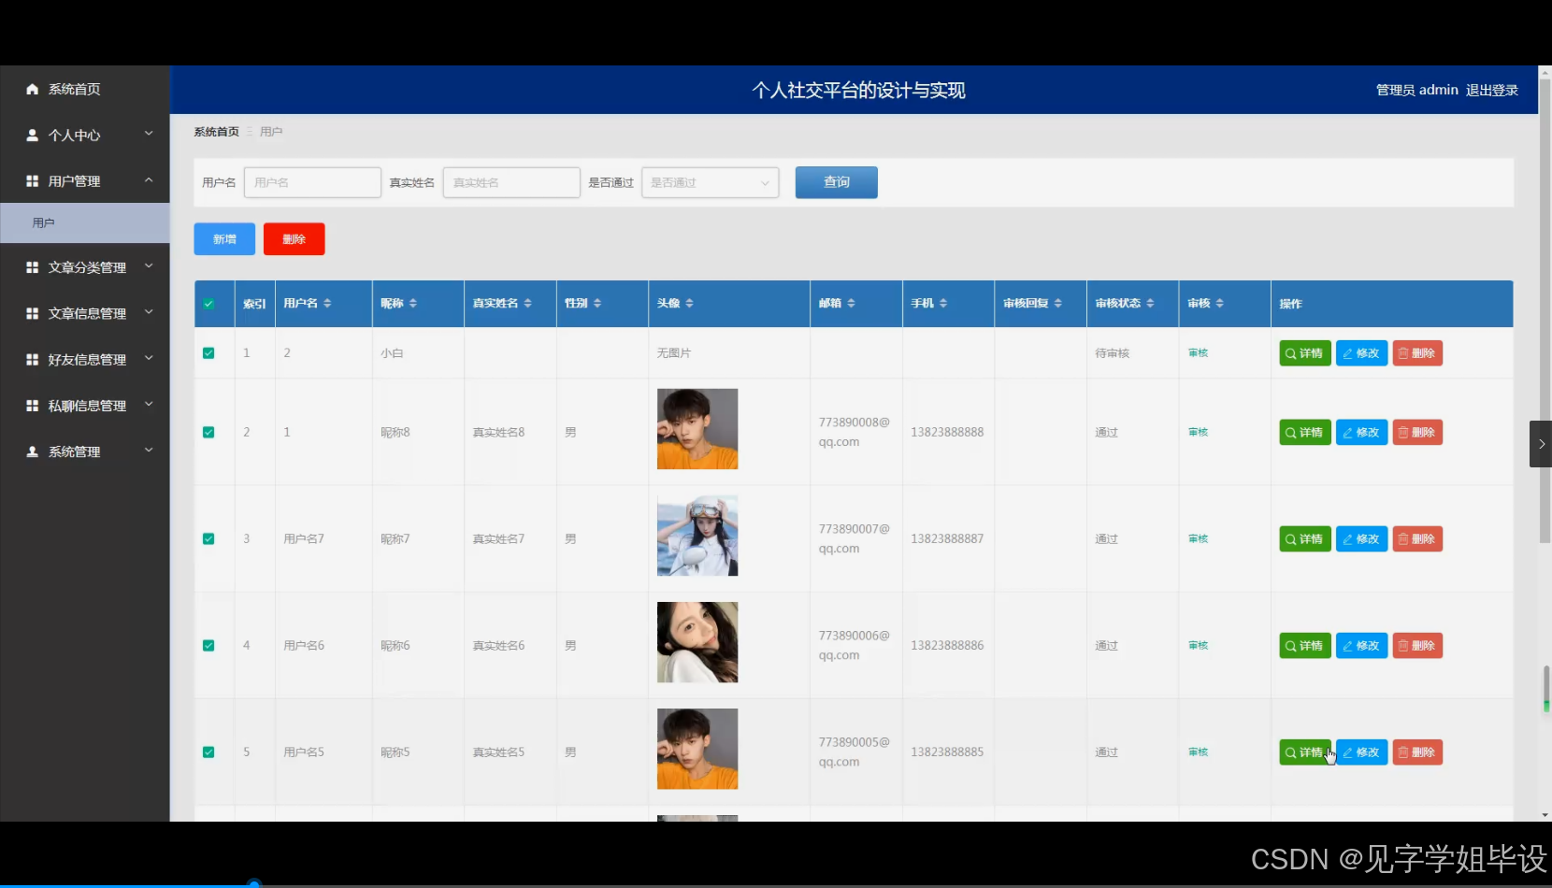
Task: Click 修改 for user 昵称8 row
Action: pos(1361,432)
